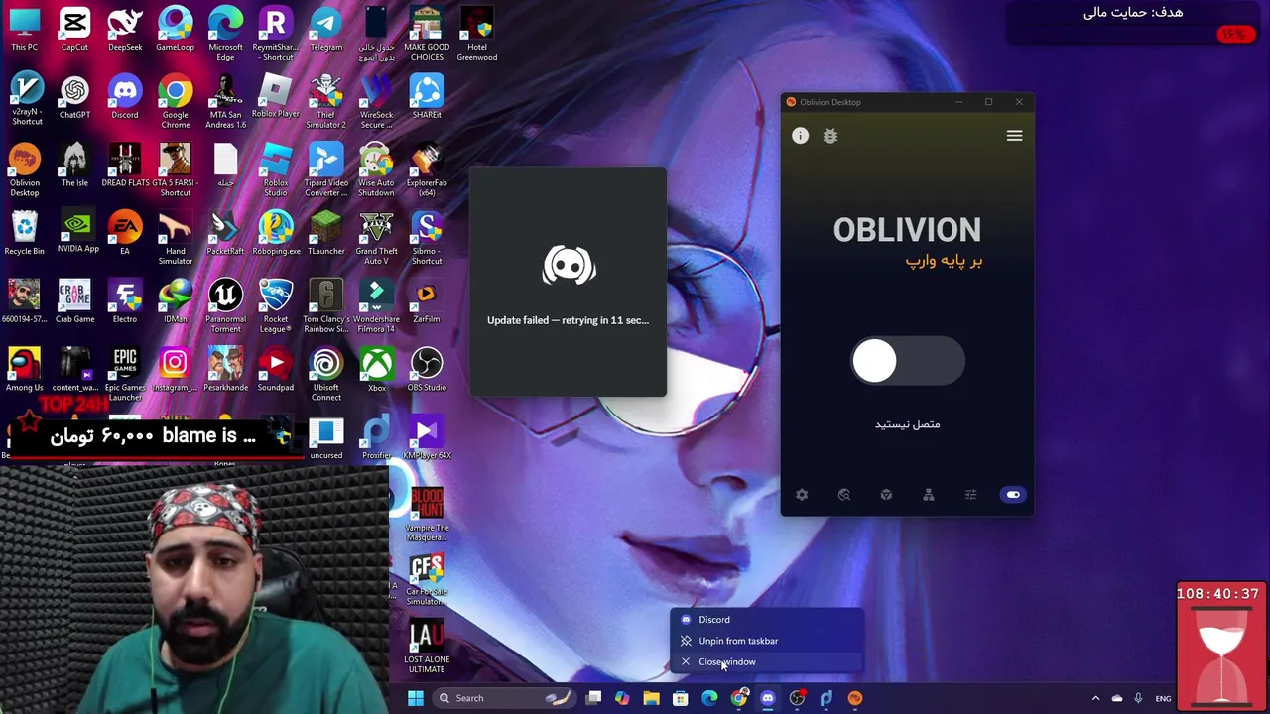Select the Google Chrome desktop shortcut
Screen dimensions: 1270x714
(176, 102)
